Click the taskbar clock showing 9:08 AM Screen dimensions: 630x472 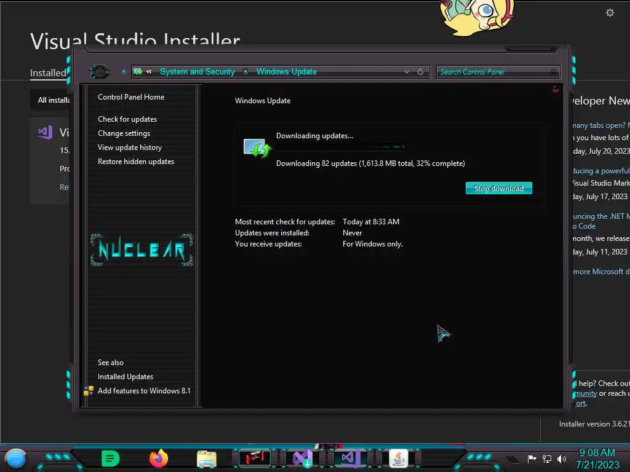(597, 458)
